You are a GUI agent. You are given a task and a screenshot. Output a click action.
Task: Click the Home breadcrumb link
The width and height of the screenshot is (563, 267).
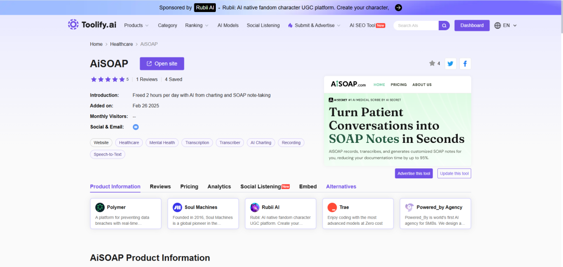click(x=96, y=44)
